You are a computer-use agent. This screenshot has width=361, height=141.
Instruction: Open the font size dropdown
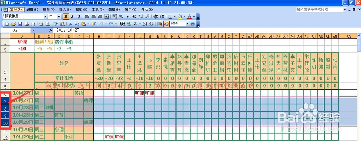coord(59,17)
